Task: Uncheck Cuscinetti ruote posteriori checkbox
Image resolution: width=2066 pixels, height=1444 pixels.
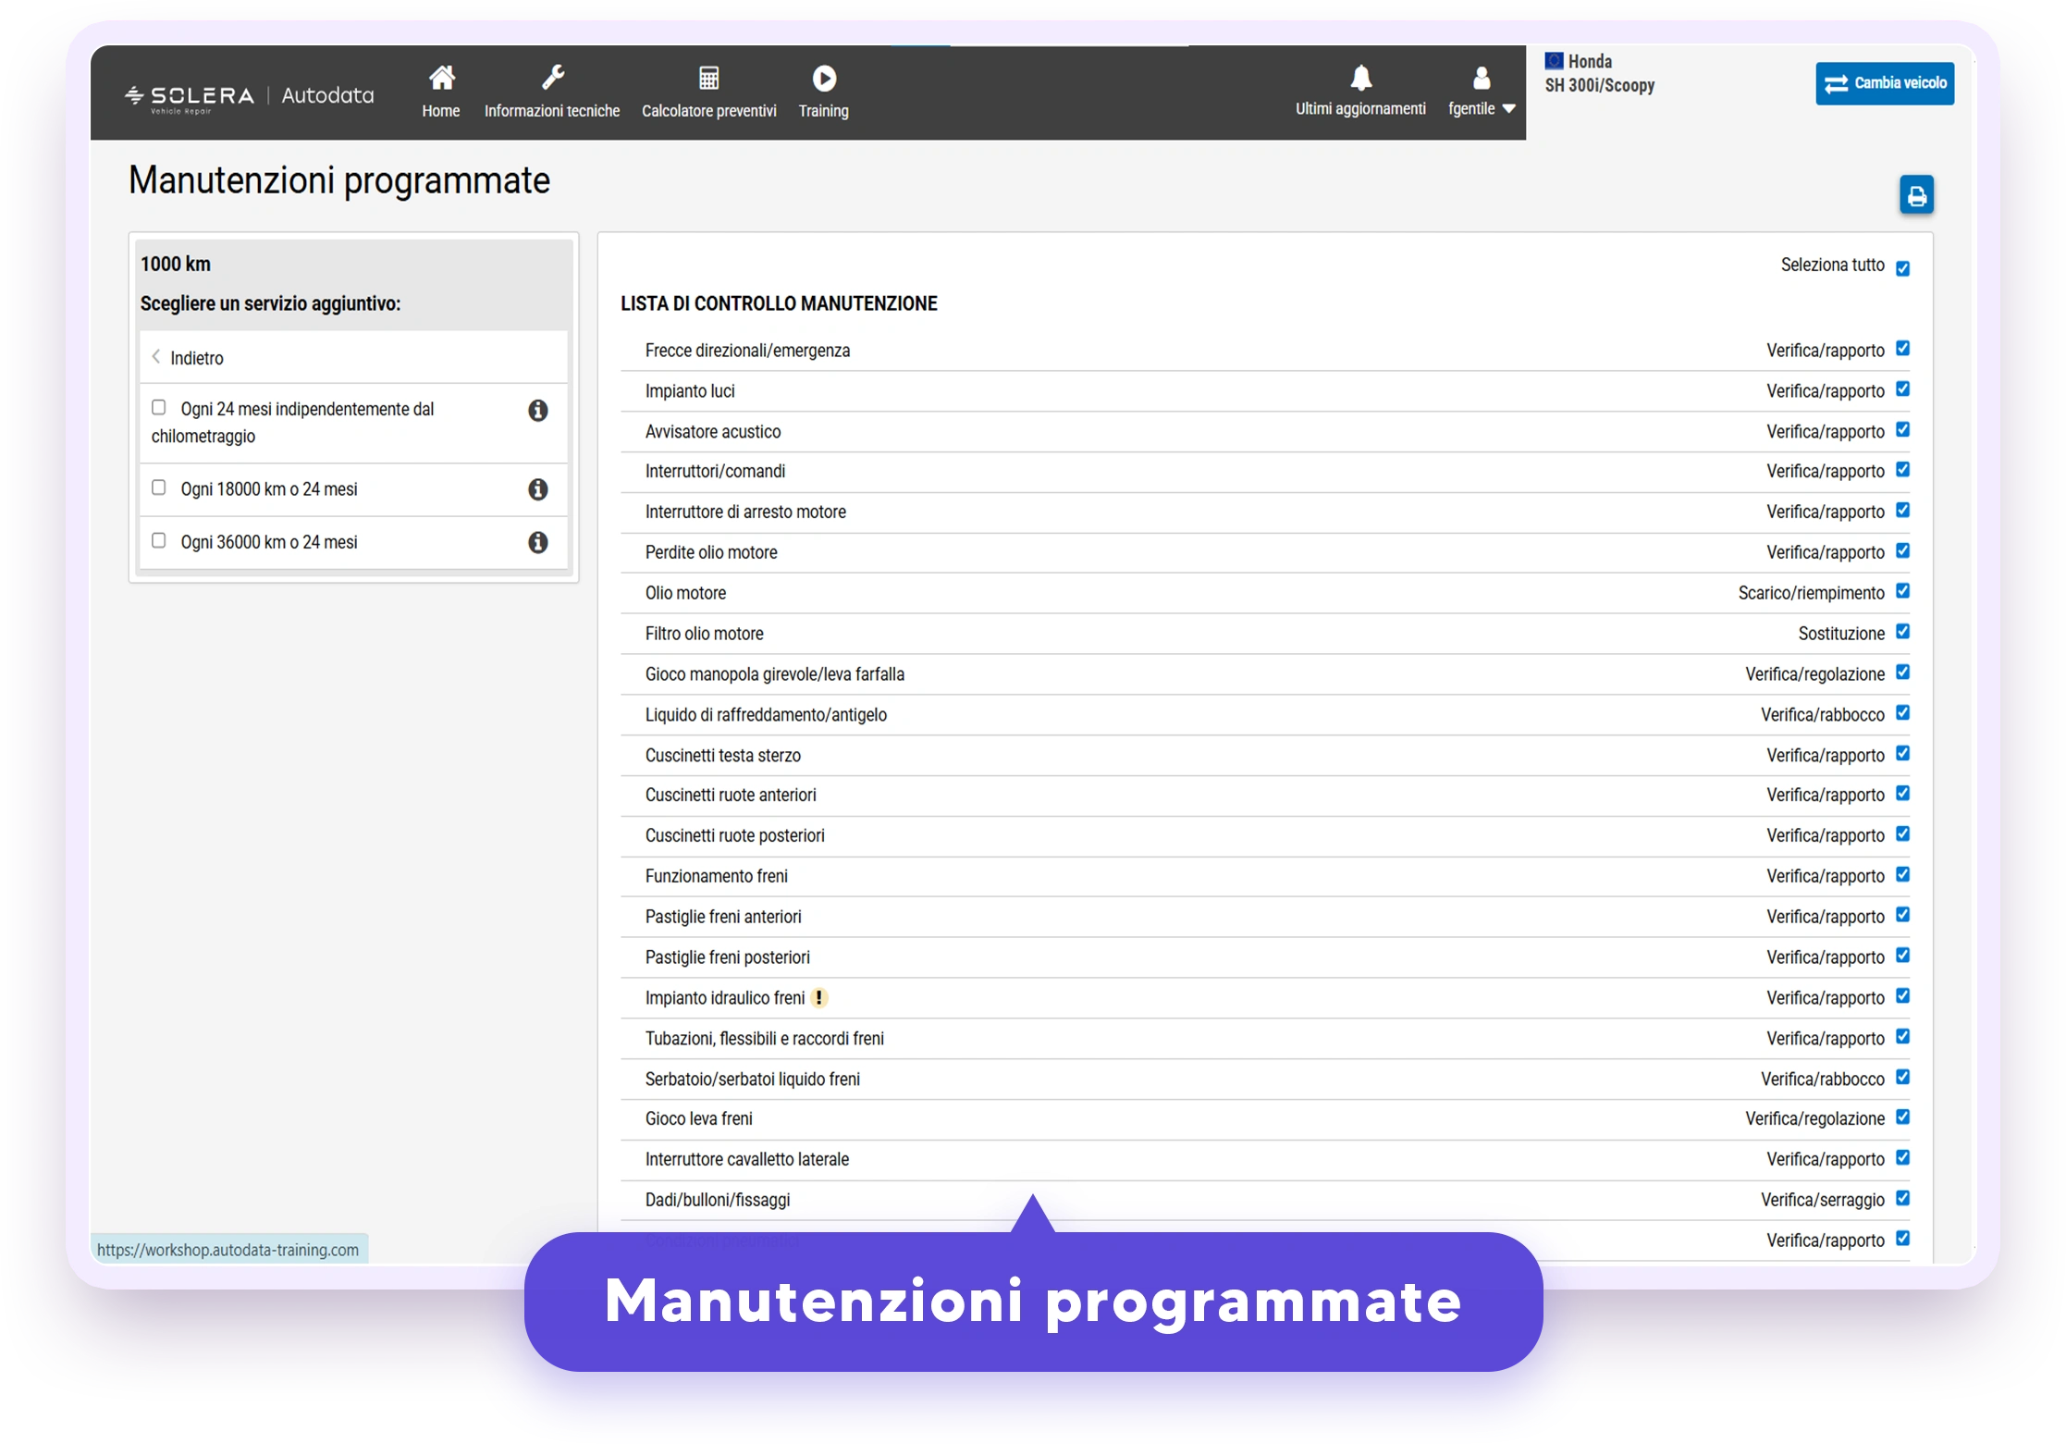Action: pyautogui.click(x=1903, y=834)
